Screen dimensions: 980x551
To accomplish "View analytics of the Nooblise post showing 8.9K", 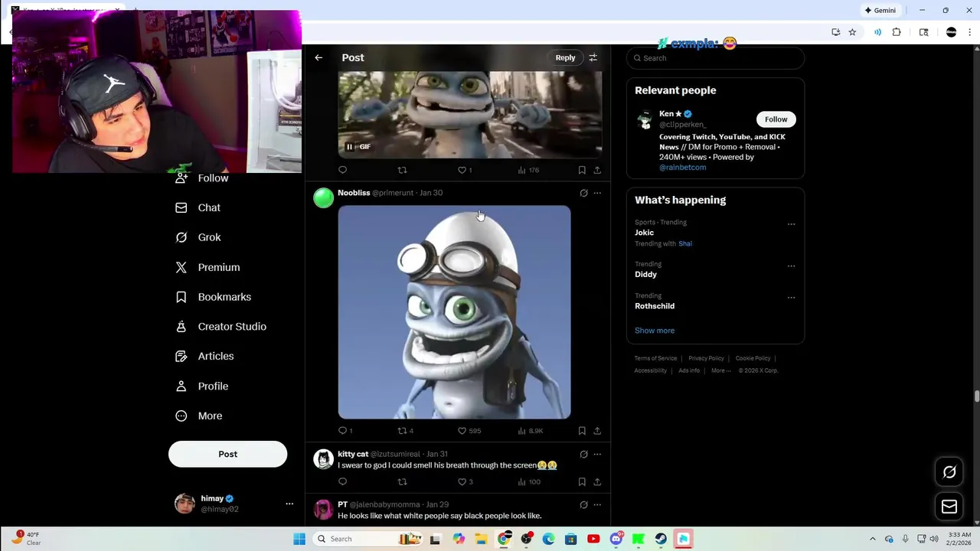I will pyautogui.click(x=531, y=431).
